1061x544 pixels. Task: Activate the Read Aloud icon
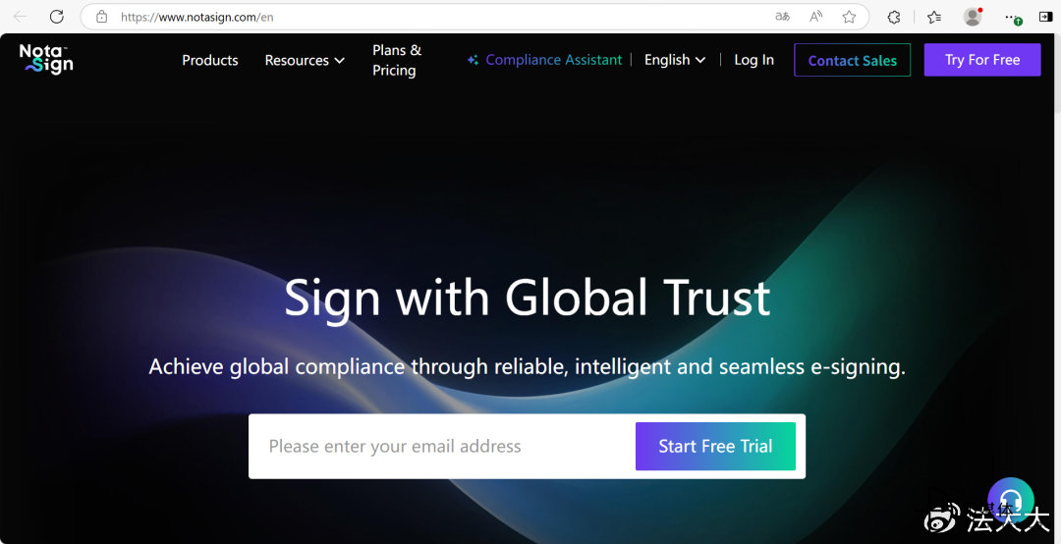click(x=816, y=17)
